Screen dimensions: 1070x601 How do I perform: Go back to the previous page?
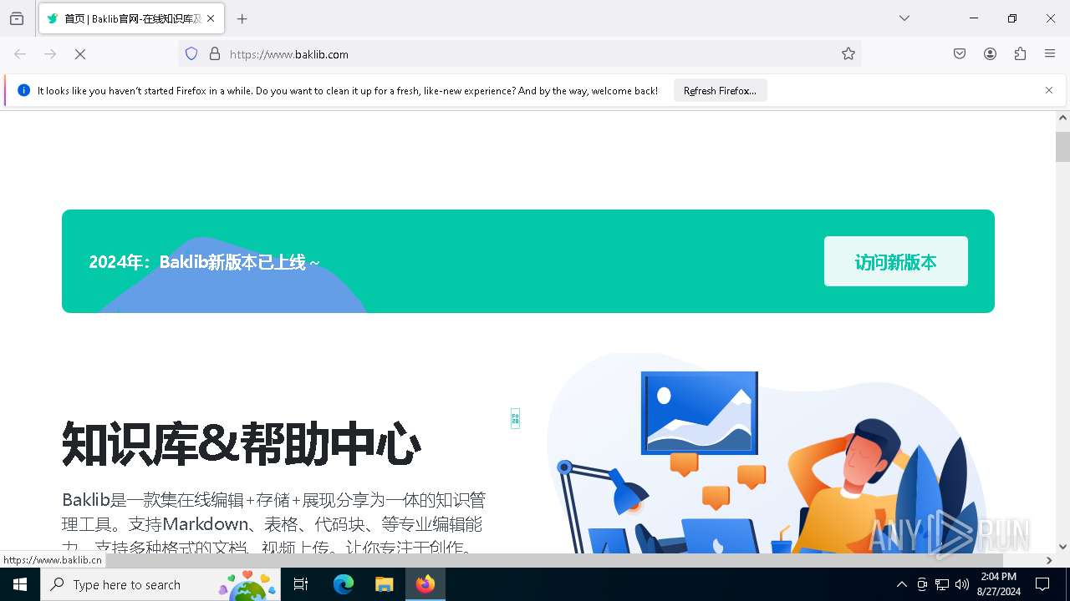[x=20, y=54]
